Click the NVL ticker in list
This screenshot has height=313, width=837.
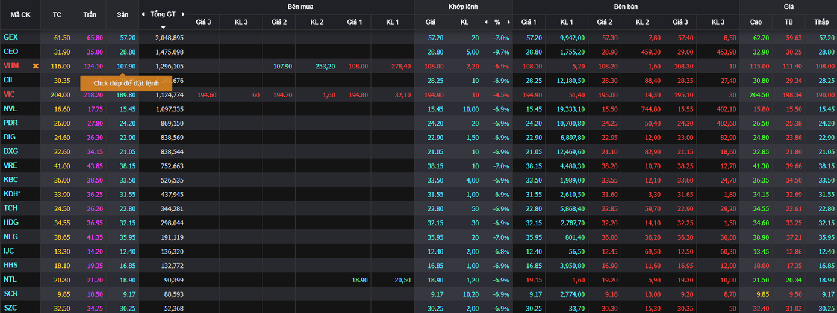pos(10,109)
